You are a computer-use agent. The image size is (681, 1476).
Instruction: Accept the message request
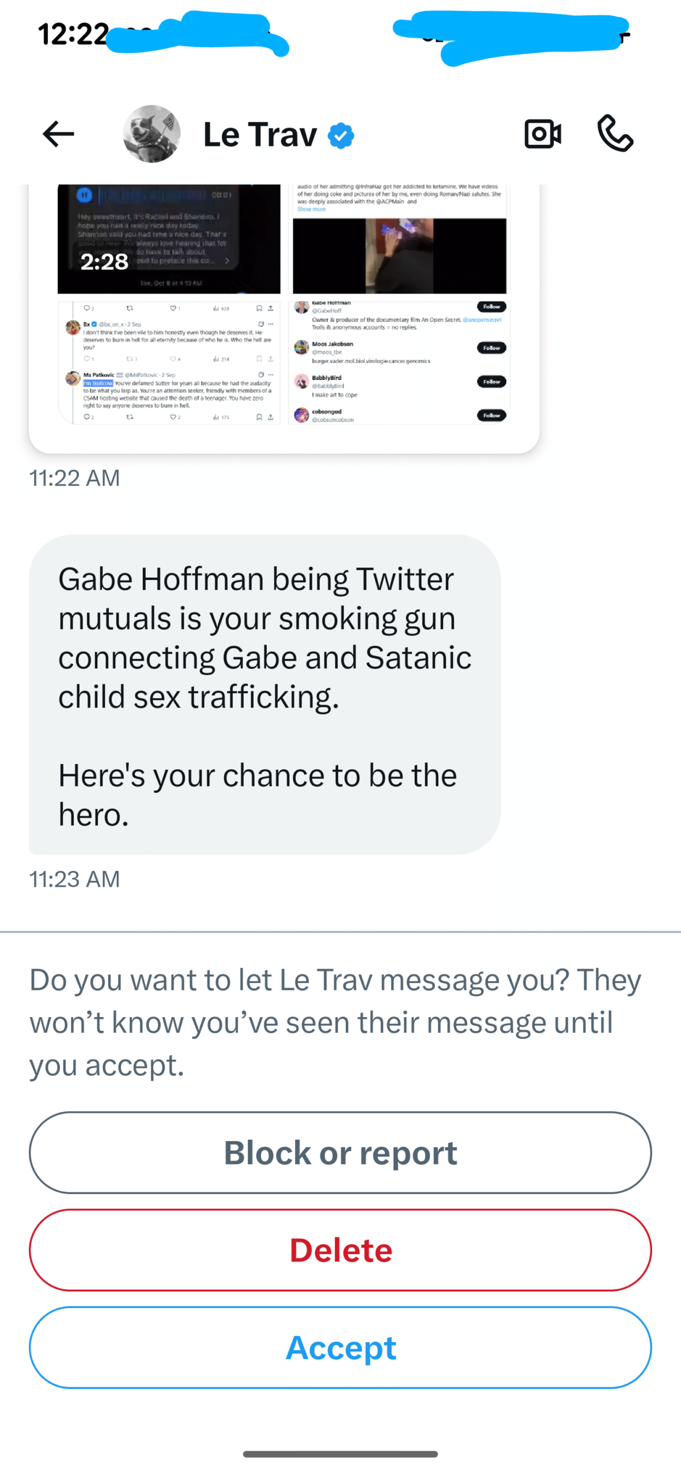340,1347
